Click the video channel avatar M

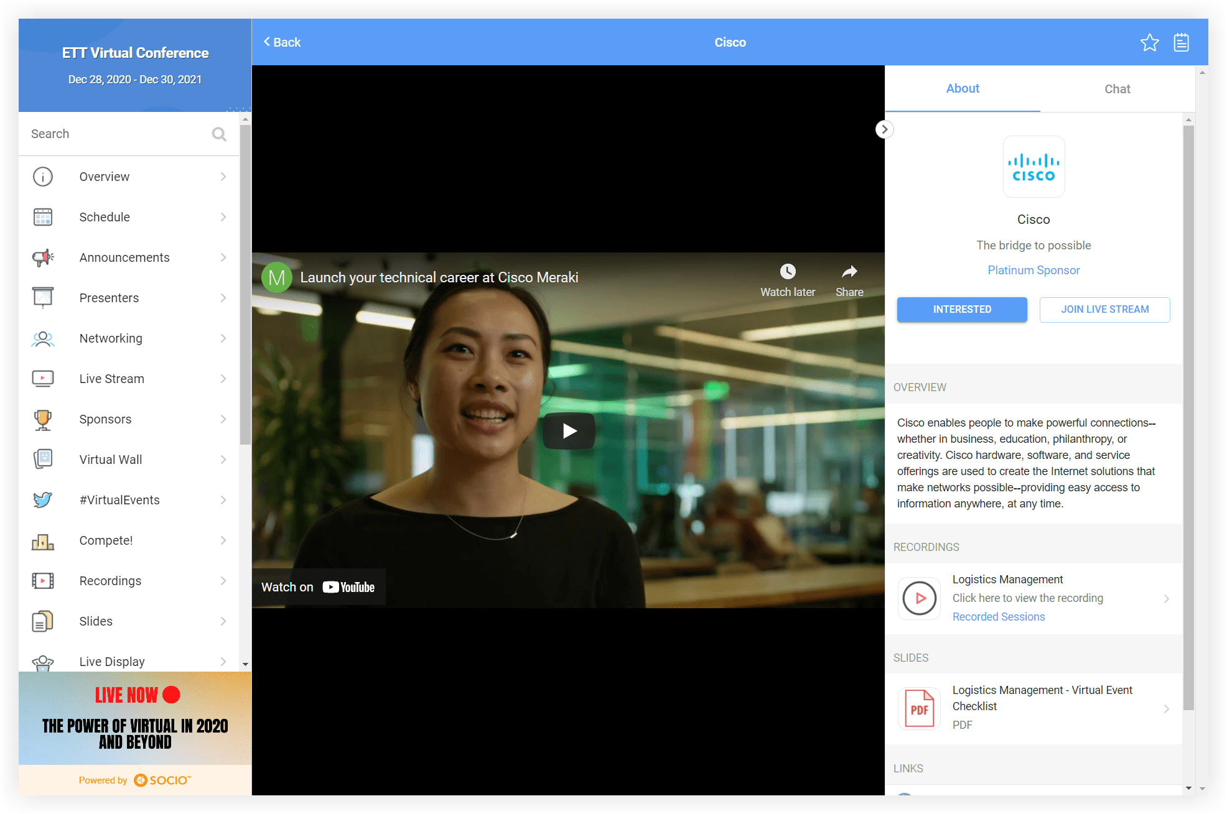click(x=277, y=277)
